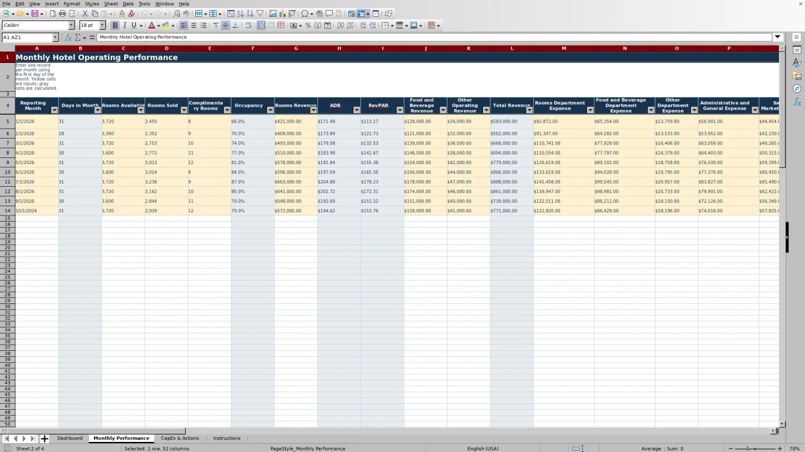Open the Special Character omega icon
This screenshot has height=452, width=805.
coord(305,13)
